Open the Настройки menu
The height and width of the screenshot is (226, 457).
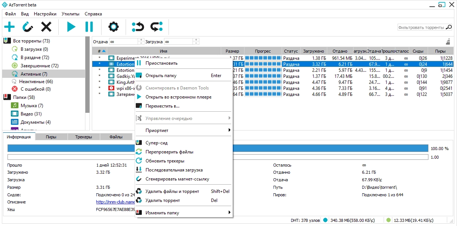tap(45, 14)
